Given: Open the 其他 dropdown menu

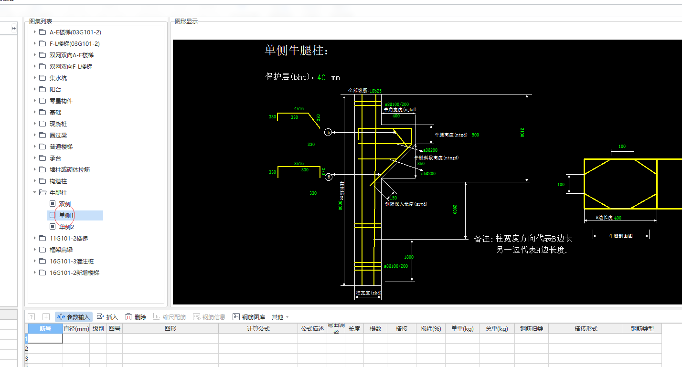Looking at the screenshot, I should [x=280, y=317].
